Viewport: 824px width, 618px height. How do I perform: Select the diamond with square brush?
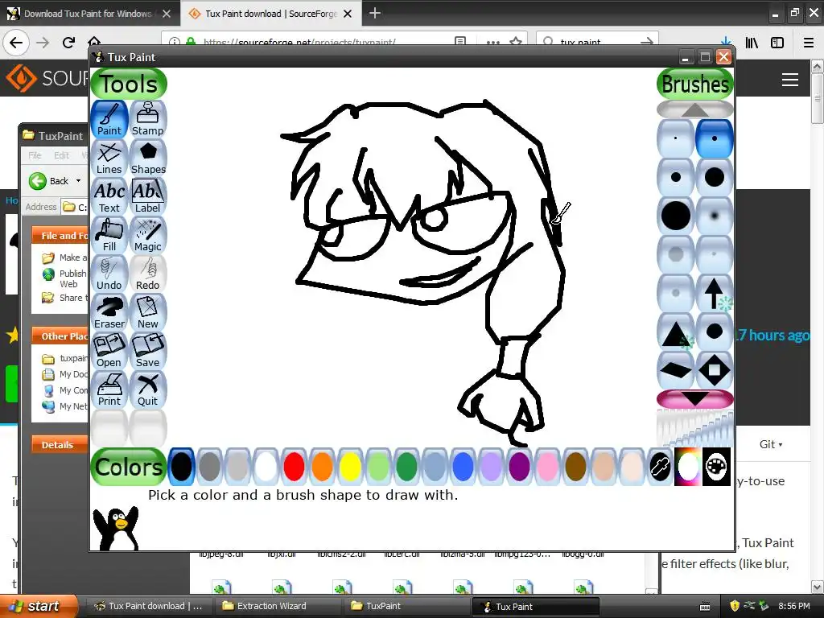tap(715, 370)
